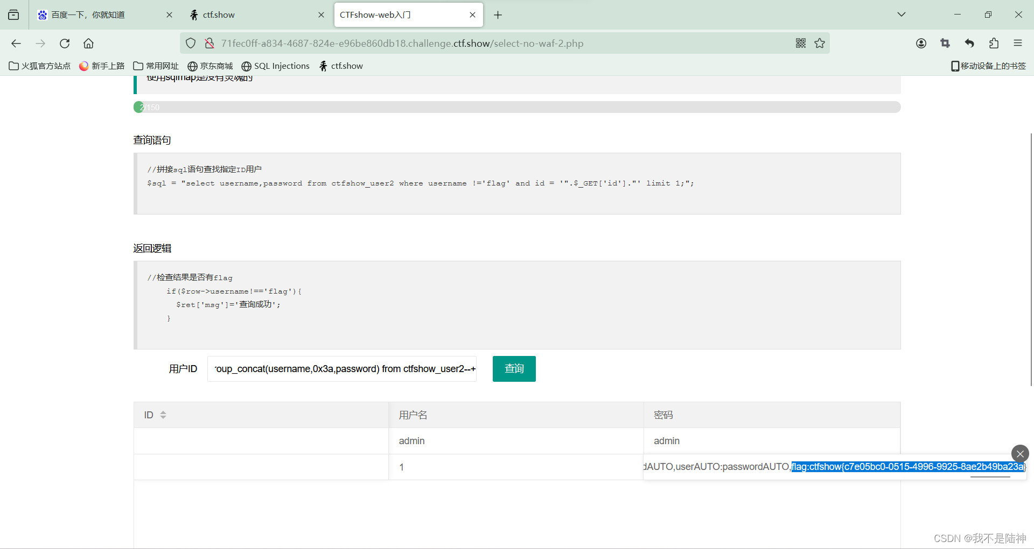Click the 用户ID input field
Screen dimensions: 1034x549
click(342, 369)
